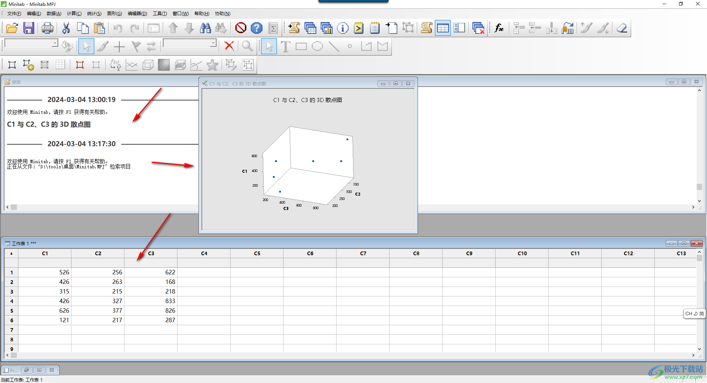Click the red X delete icon
The height and width of the screenshot is (383, 707).
point(229,46)
